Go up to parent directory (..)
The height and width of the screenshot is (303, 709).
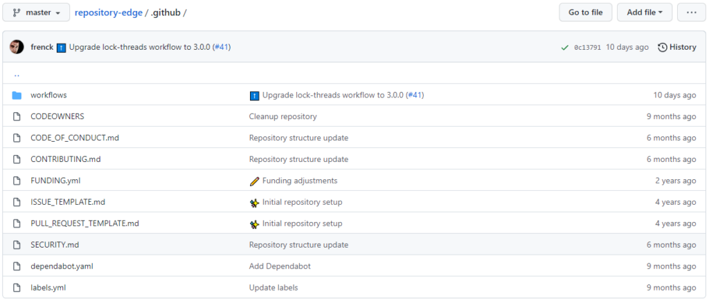point(17,74)
